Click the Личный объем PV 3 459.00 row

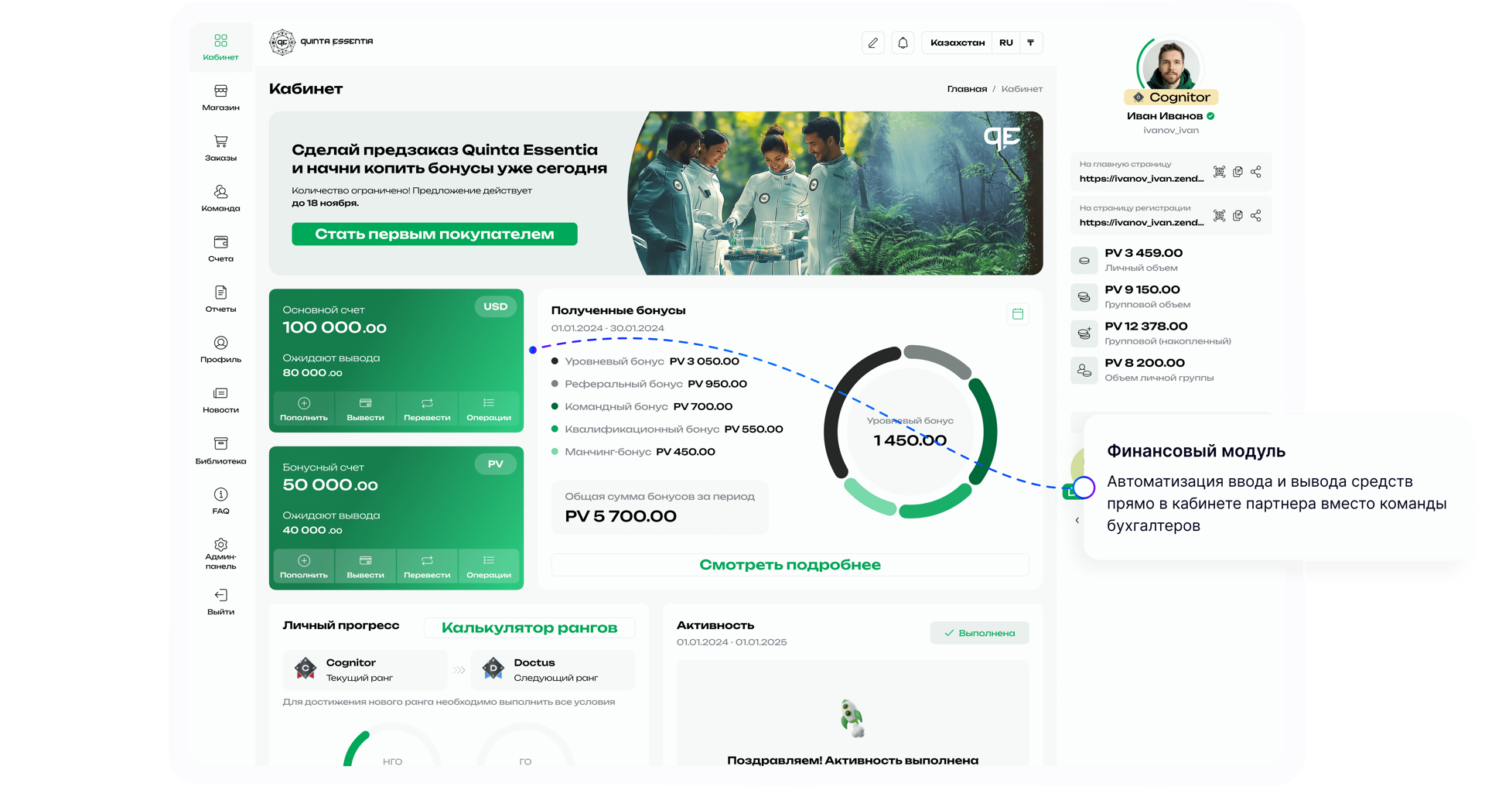click(x=1170, y=260)
